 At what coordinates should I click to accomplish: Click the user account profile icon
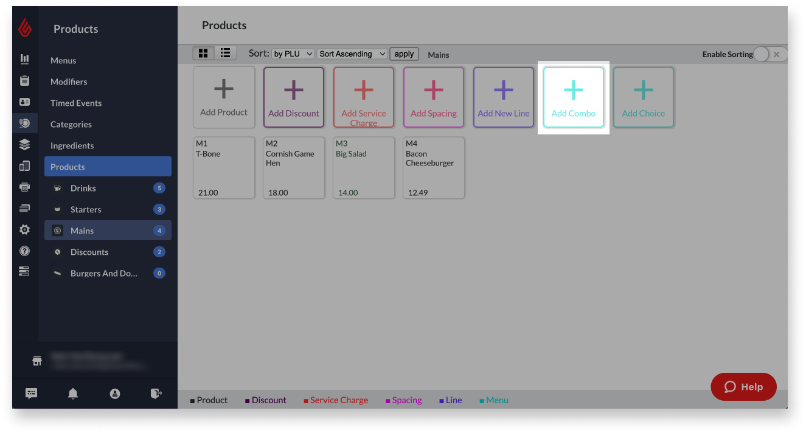(x=114, y=393)
